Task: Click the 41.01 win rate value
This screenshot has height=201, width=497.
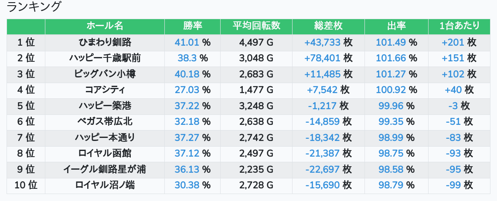Action: click(x=187, y=42)
